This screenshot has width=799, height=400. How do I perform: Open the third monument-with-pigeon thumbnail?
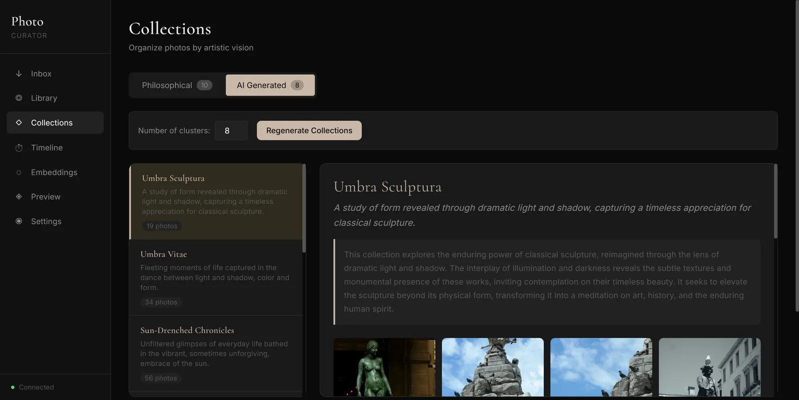pos(601,368)
